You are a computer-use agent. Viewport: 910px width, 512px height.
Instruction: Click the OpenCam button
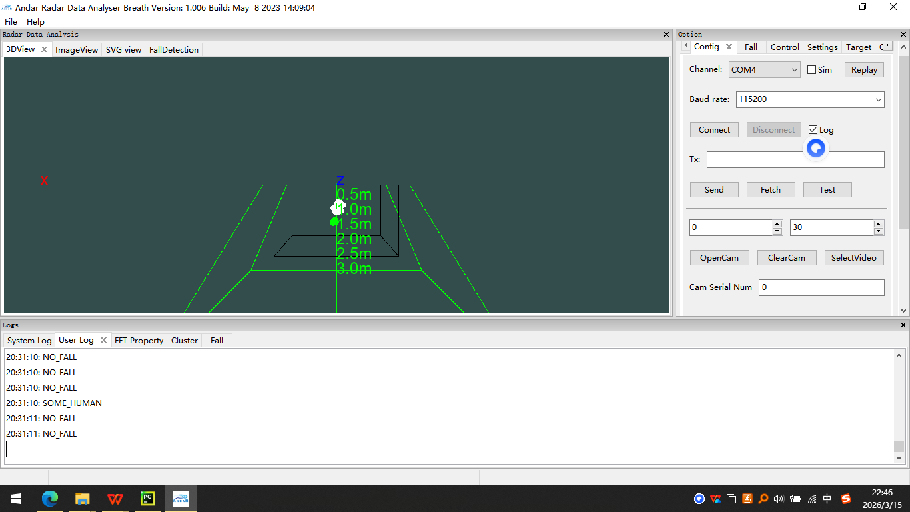tap(719, 258)
